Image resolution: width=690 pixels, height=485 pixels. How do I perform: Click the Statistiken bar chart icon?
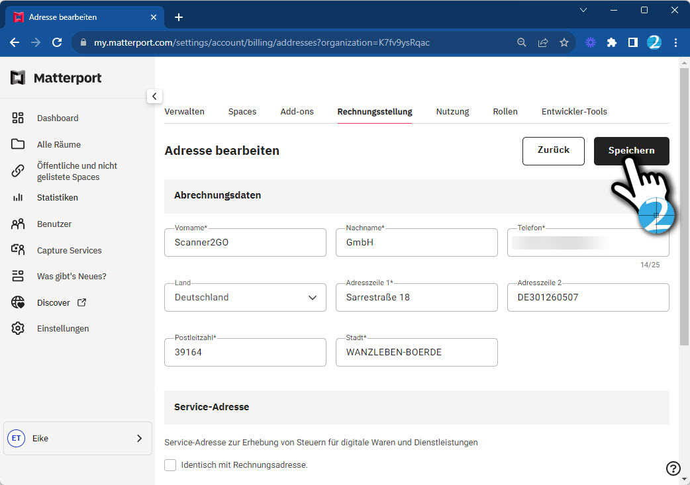tap(18, 197)
